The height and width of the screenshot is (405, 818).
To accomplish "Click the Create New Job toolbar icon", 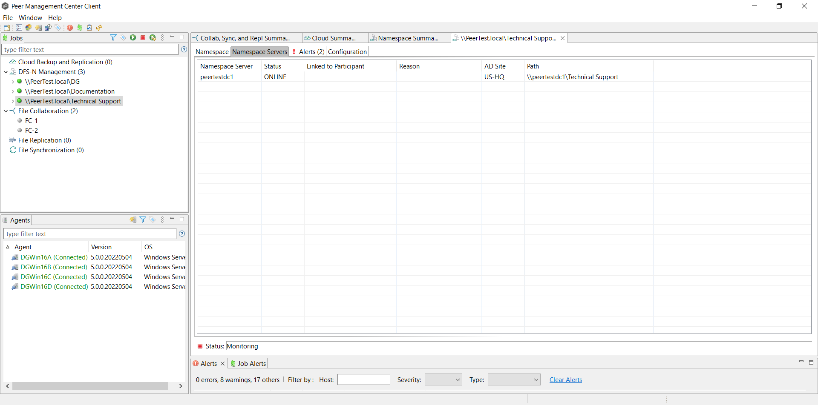I will click(7, 28).
